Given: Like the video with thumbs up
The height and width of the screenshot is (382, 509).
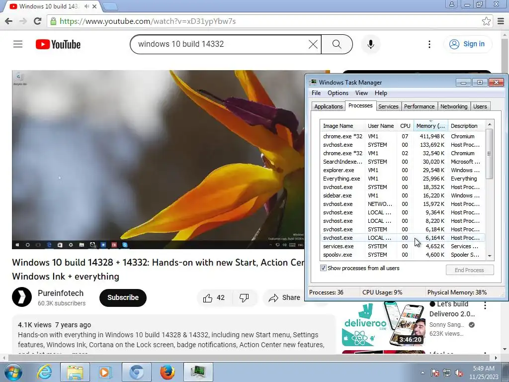Looking at the screenshot, I should (214, 298).
